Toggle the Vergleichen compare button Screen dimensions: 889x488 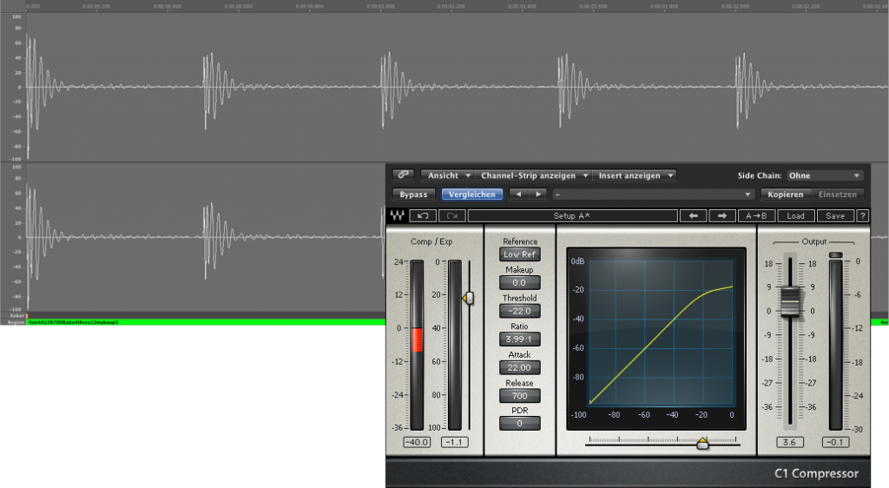[x=471, y=194]
